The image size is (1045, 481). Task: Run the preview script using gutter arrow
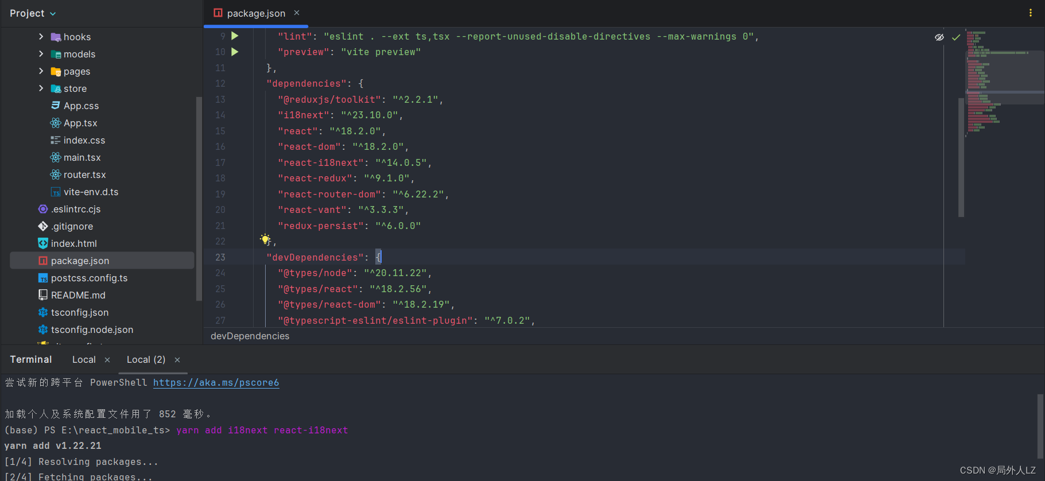[x=235, y=52]
